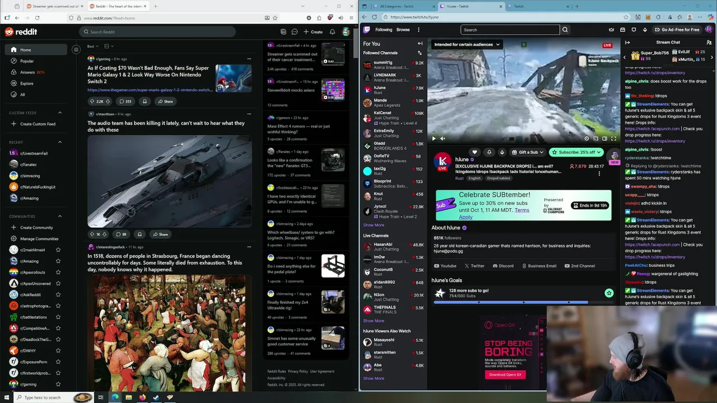Click Download Opera GX button
Image resolution: width=717 pixels, height=403 pixels.
(x=505, y=374)
